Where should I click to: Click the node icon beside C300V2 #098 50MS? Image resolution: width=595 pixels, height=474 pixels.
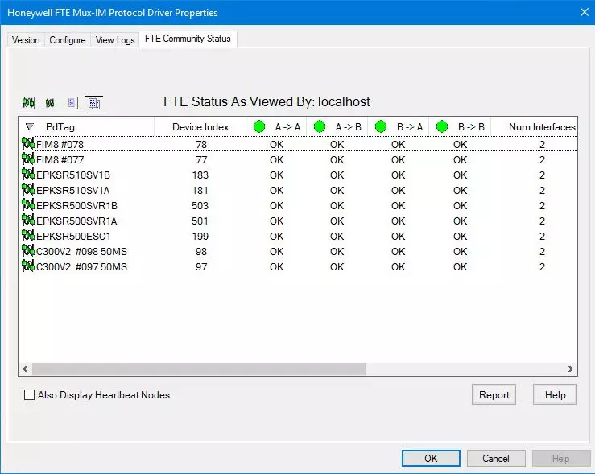(x=28, y=251)
